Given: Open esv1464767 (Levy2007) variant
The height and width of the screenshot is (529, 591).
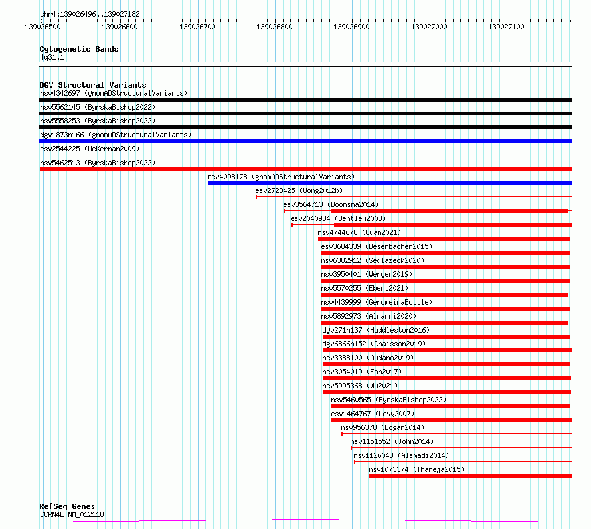Looking at the screenshot, I should click(373, 414).
